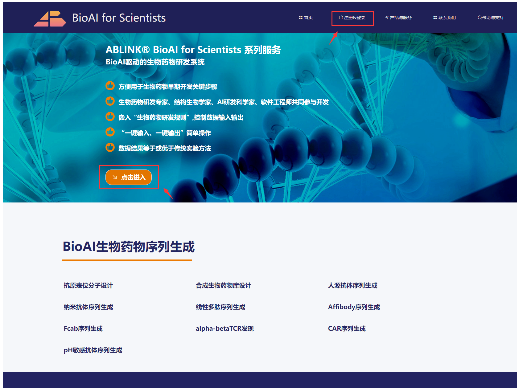Click the BioAI for Scientists title text
This screenshot has height=388, width=519.
click(x=119, y=18)
